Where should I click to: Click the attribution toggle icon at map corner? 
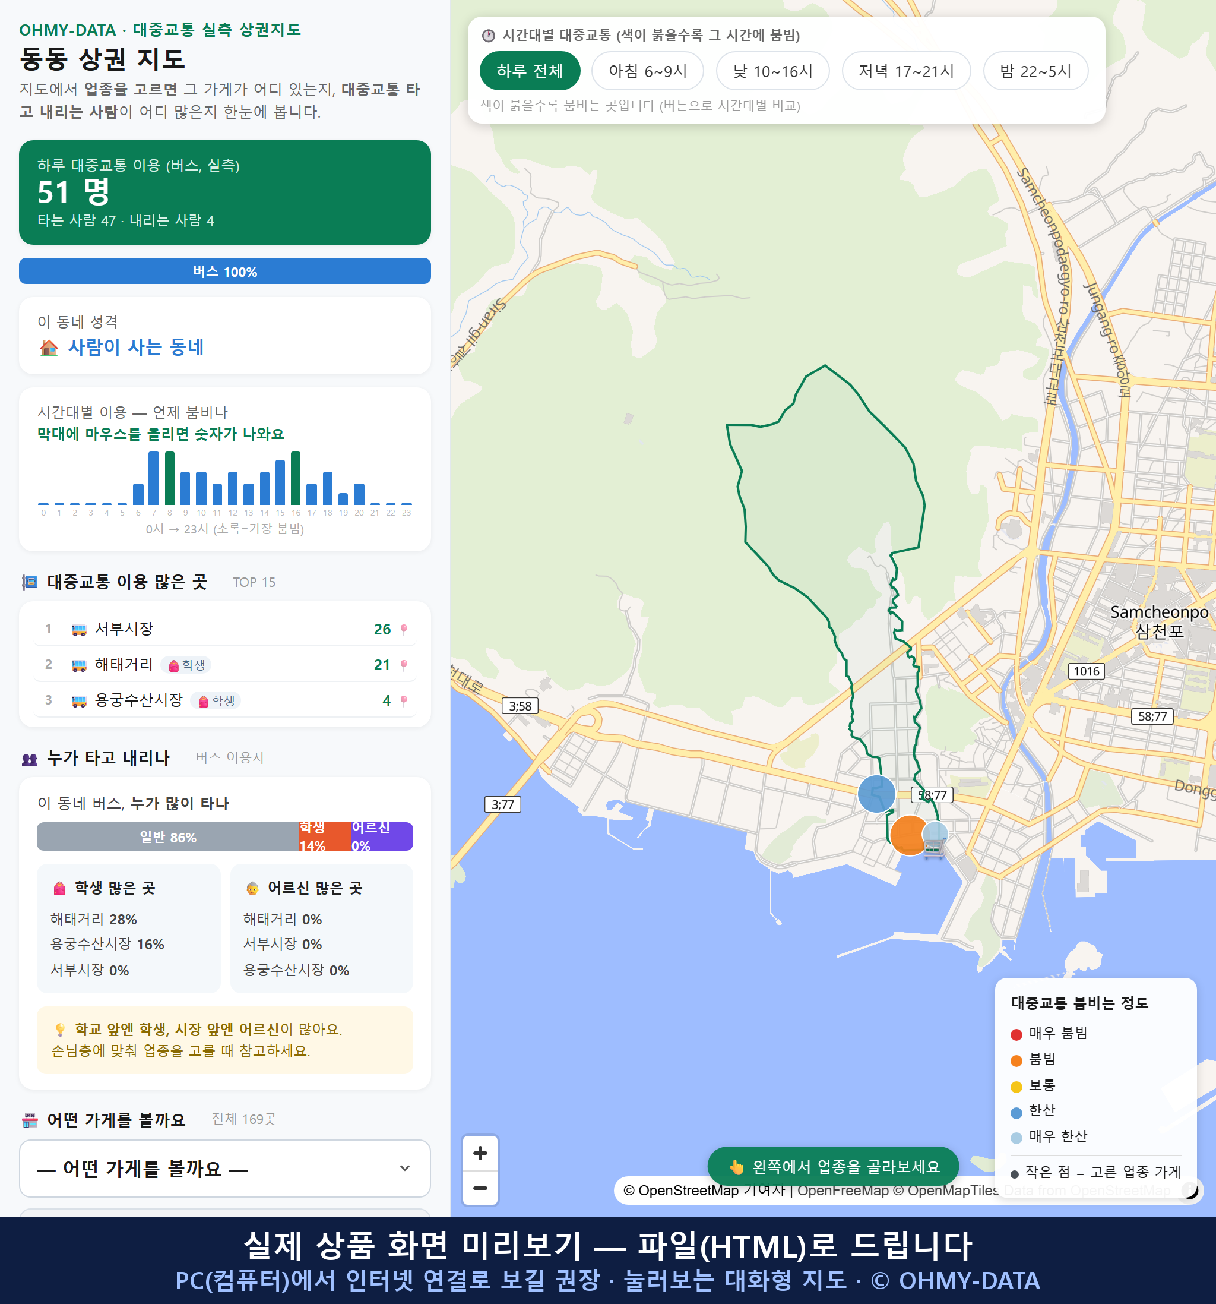[1190, 1190]
